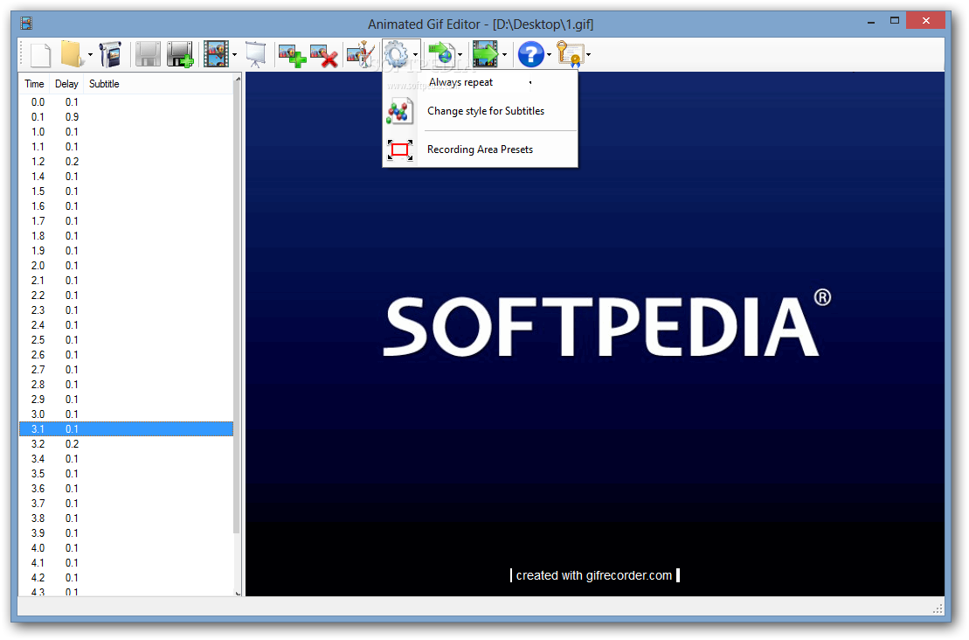The image size is (969, 640).
Task: Select the frame row at time 3.0
Action: [126, 414]
